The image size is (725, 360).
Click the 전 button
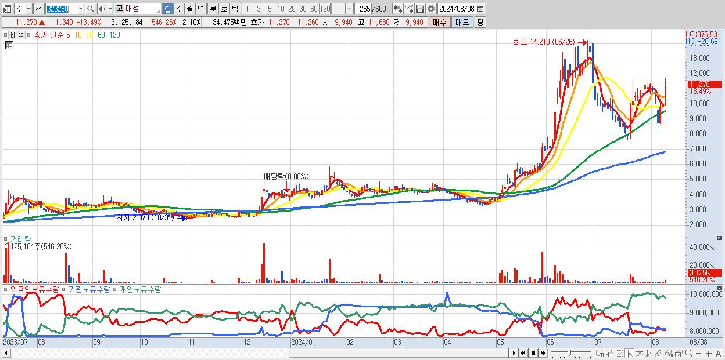pos(38,9)
